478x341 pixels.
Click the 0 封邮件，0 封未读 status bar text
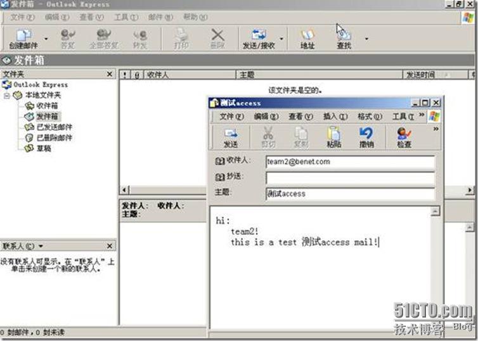click(32, 332)
